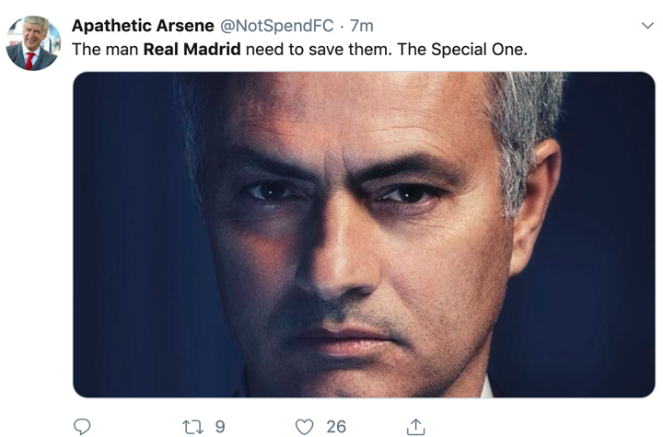The width and height of the screenshot is (663, 437).
Task: Click the bold Real Madrid text
Action: 192,49
